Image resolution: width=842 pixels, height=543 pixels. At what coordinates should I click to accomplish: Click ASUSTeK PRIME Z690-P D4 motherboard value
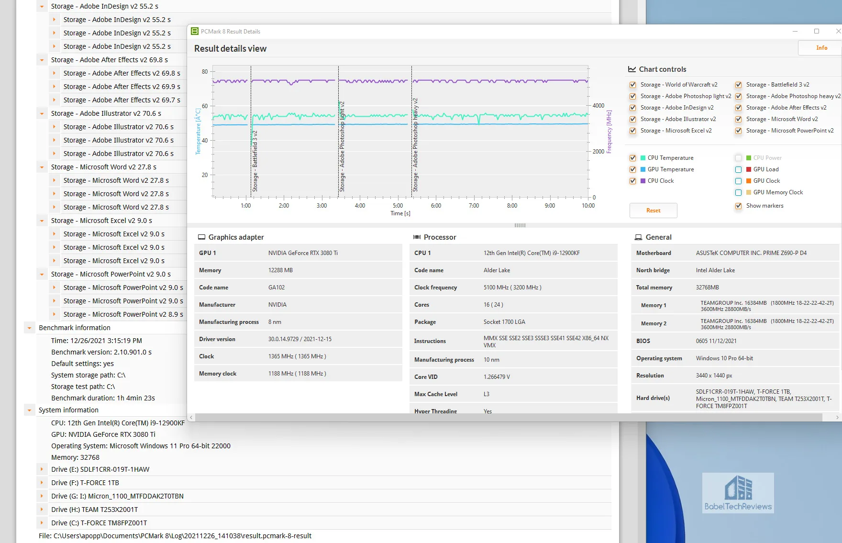coord(751,253)
